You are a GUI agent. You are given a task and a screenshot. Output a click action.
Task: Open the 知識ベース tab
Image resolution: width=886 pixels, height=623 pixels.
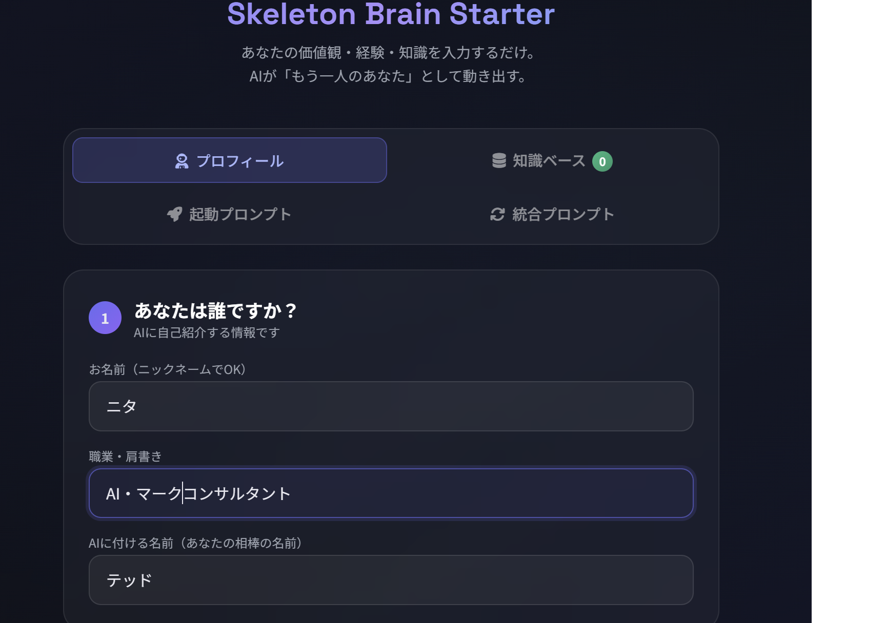pyautogui.click(x=549, y=161)
